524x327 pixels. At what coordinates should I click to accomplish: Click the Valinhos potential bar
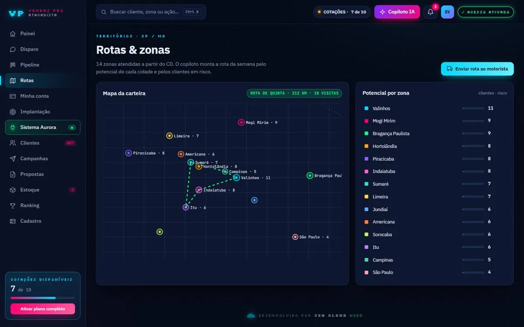point(473,108)
